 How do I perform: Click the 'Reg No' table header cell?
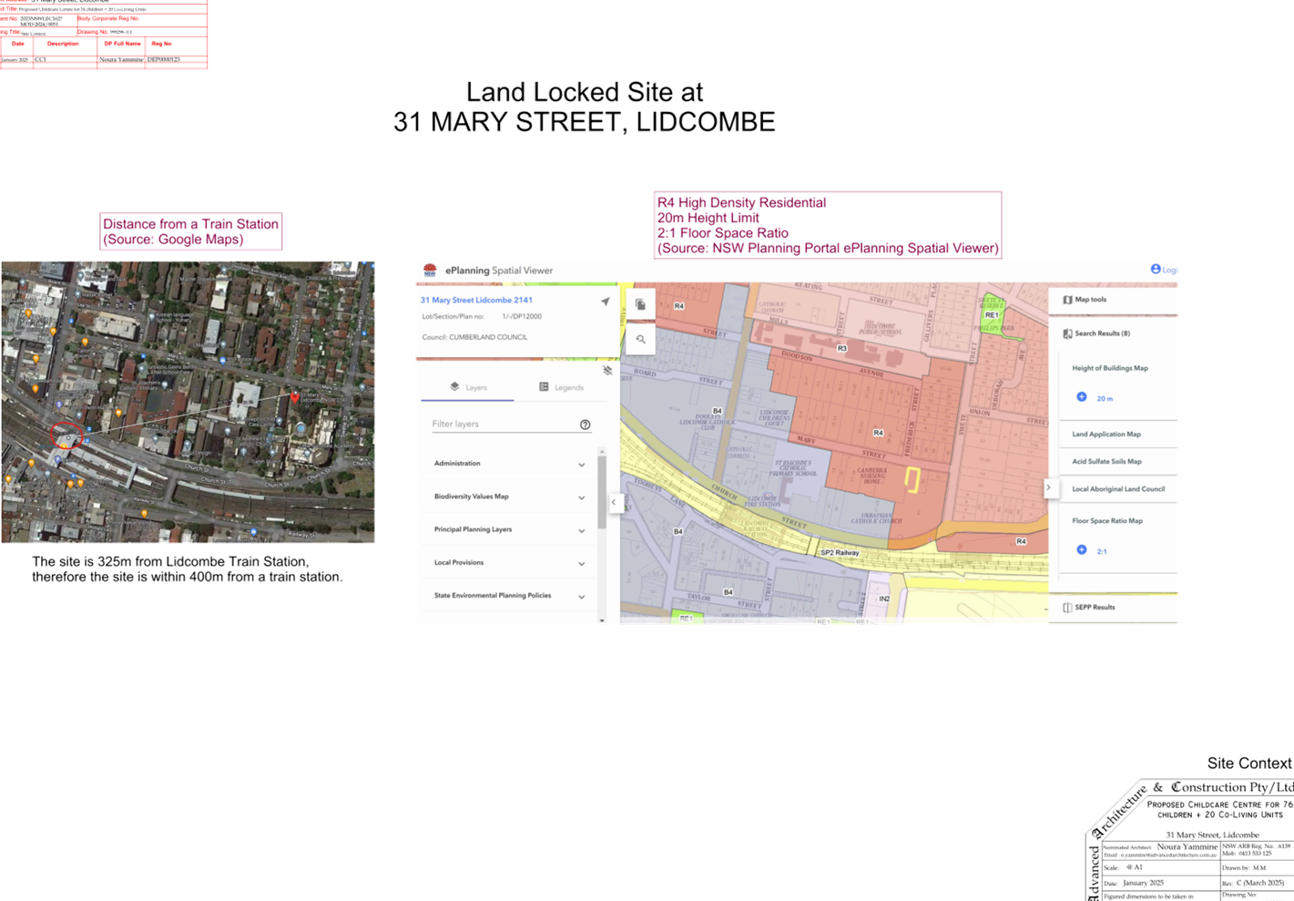coord(161,44)
